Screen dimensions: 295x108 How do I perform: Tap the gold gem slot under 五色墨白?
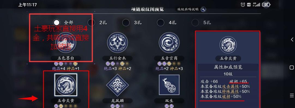tap(75, 64)
